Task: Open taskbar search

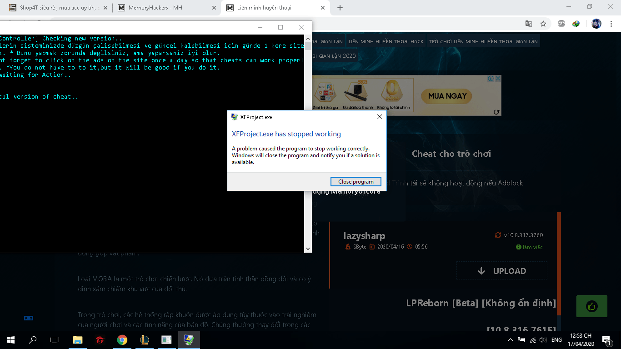Action: (x=33, y=340)
